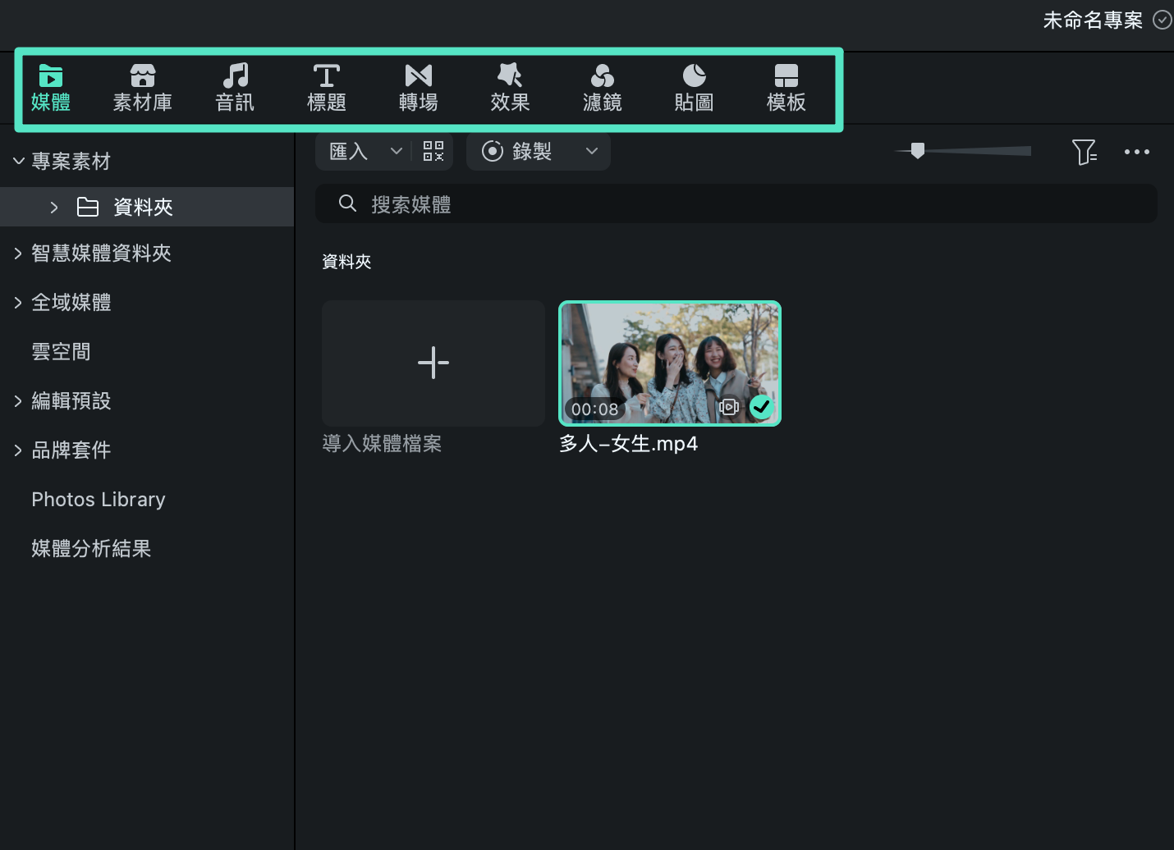Click the search magnifier icon
Image resolution: width=1174 pixels, height=850 pixels.
[347, 203]
